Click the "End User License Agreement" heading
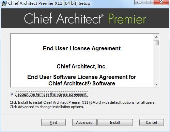 point(82,48)
